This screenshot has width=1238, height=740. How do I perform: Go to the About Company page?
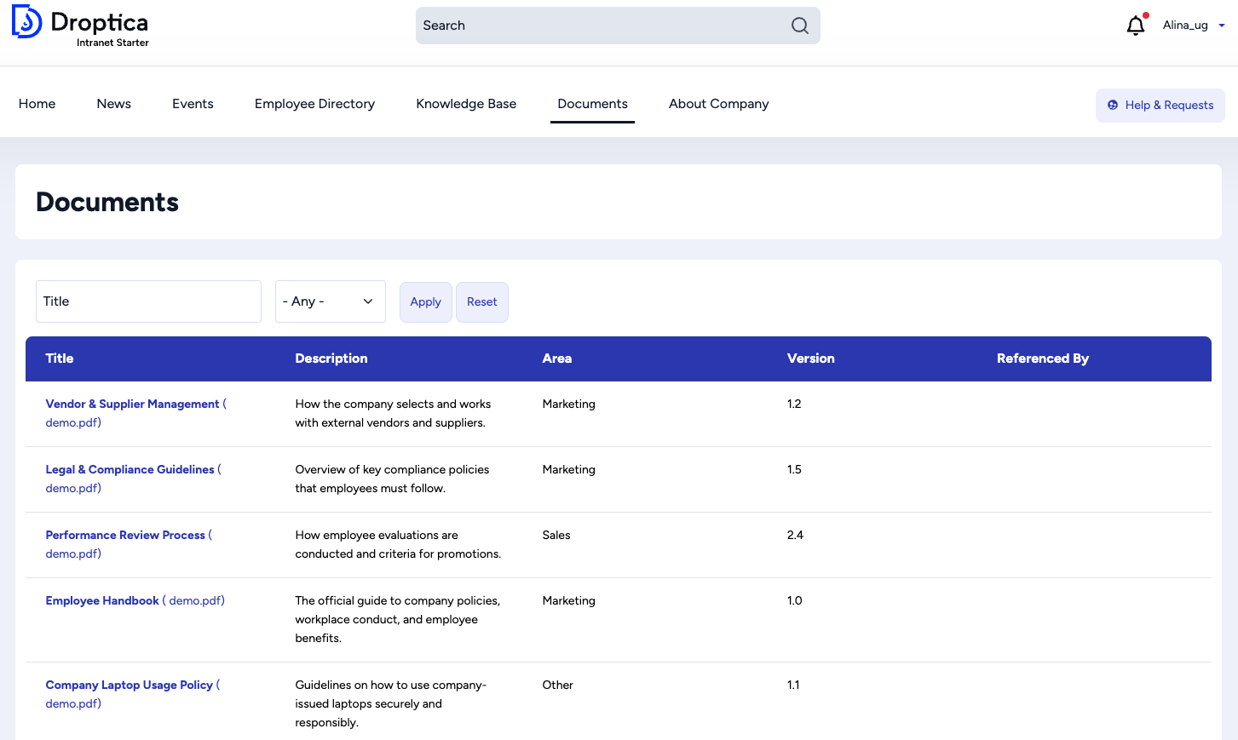coord(718,103)
